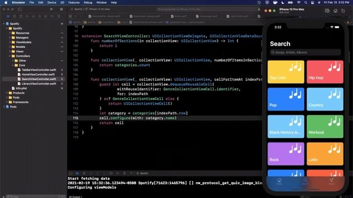Screen dimensions: 353x198
Task: Tap the orange Latin category card
Action: coord(325,154)
